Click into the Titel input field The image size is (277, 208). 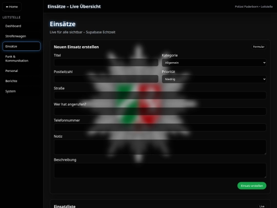106,63
